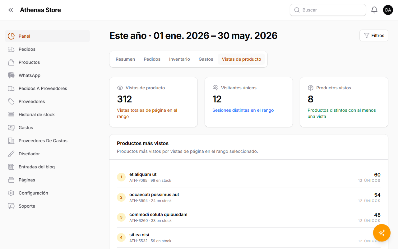Viewport: 398px width, 249px height.
Task: Click the Pedidos A Proveedores truck icon
Action: click(x=11, y=88)
